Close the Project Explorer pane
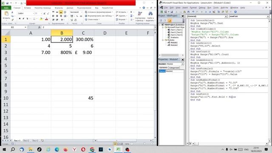This screenshot has width=272, height=153. [x=182, y=16]
